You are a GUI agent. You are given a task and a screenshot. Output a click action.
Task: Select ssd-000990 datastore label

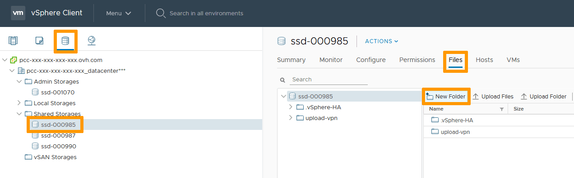click(59, 146)
